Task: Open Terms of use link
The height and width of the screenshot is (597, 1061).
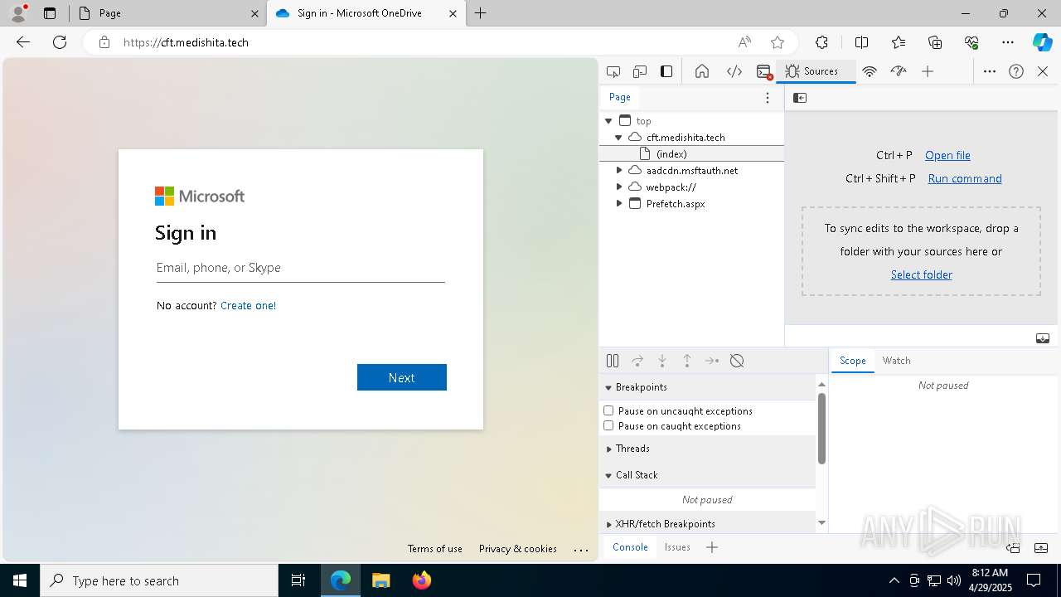Action: (435, 549)
